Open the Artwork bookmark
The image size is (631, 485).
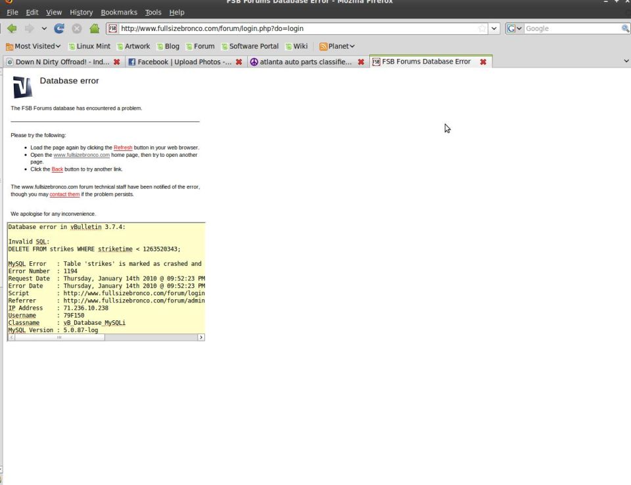pos(133,46)
